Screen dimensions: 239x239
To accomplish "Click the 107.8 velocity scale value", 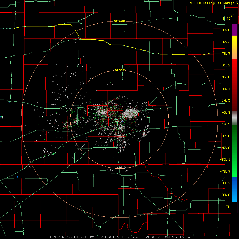I will [225, 30].
